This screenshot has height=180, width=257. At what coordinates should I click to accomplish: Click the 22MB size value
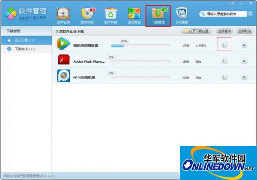(x=186, y=78)
